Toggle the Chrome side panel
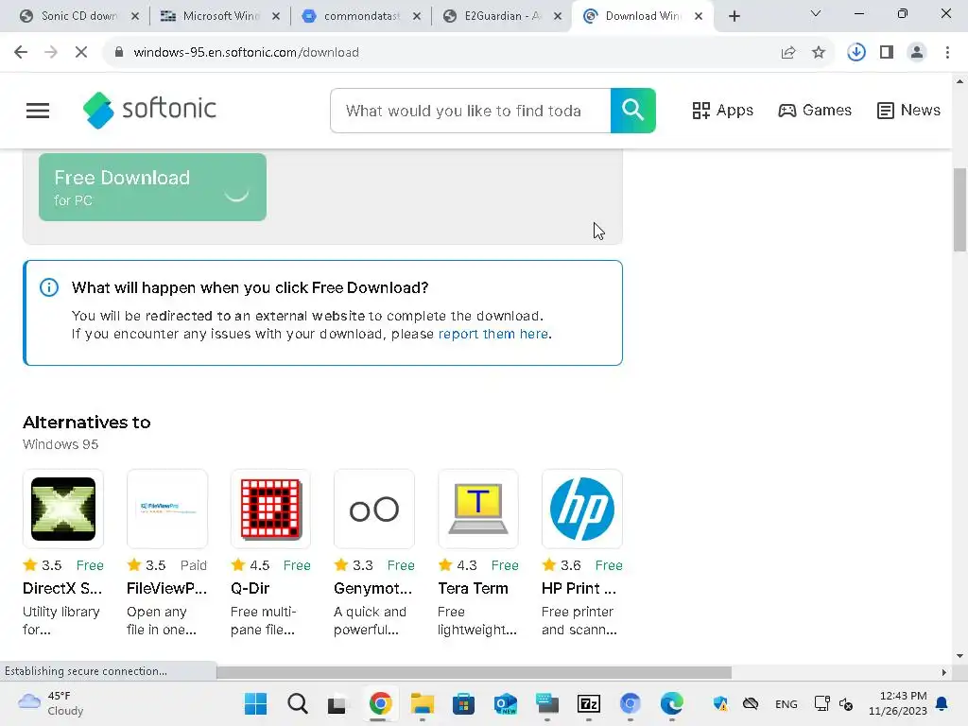This screenshot has height=726, width=968. (x=887, y=53)
